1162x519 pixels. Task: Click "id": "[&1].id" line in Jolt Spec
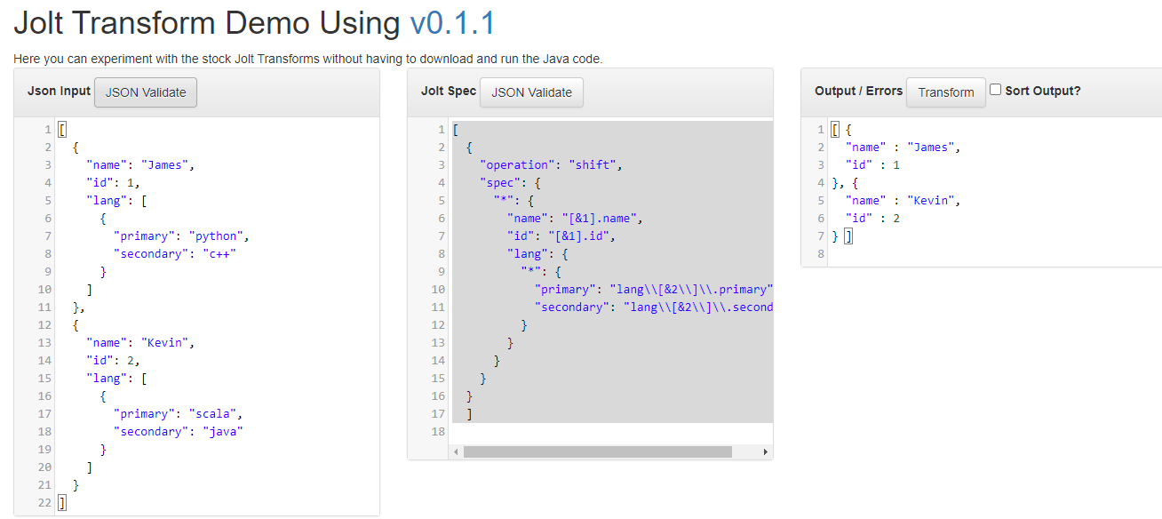(561, 236)
